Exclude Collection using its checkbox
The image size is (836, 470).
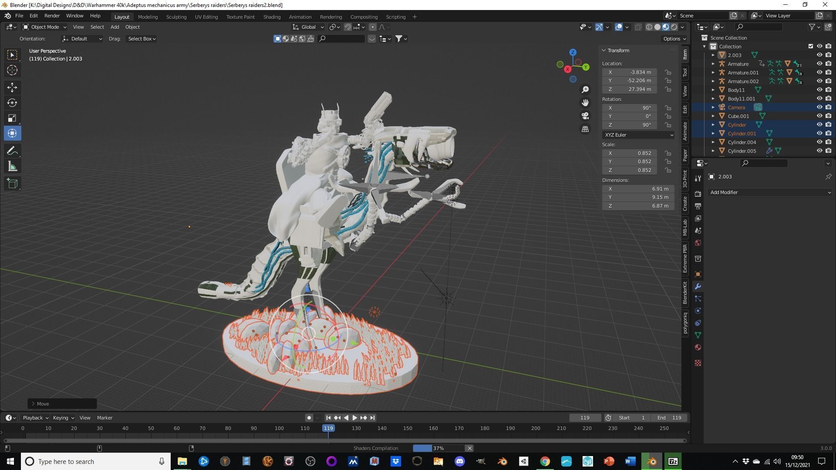coord(811,46)
